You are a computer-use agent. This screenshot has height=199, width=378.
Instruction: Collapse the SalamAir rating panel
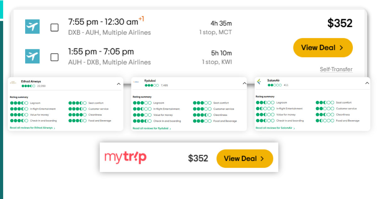367,83
